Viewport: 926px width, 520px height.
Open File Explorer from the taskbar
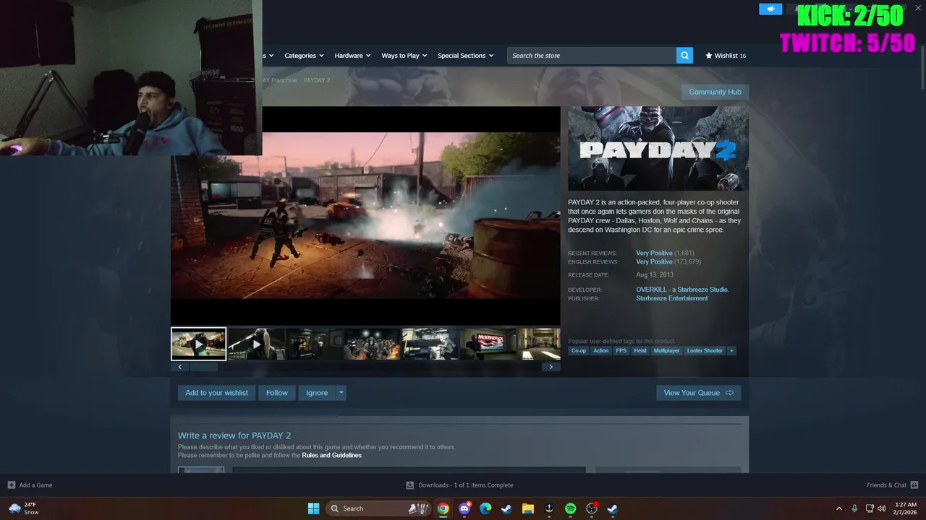coord(528,508)
